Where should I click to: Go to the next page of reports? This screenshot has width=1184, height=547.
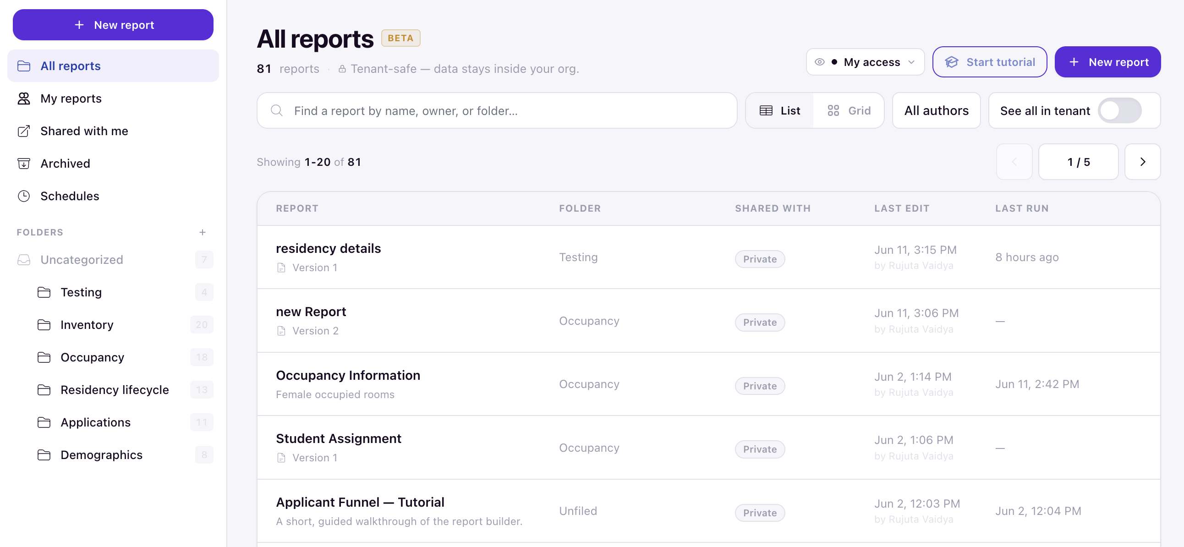(x=1142, y=162)
